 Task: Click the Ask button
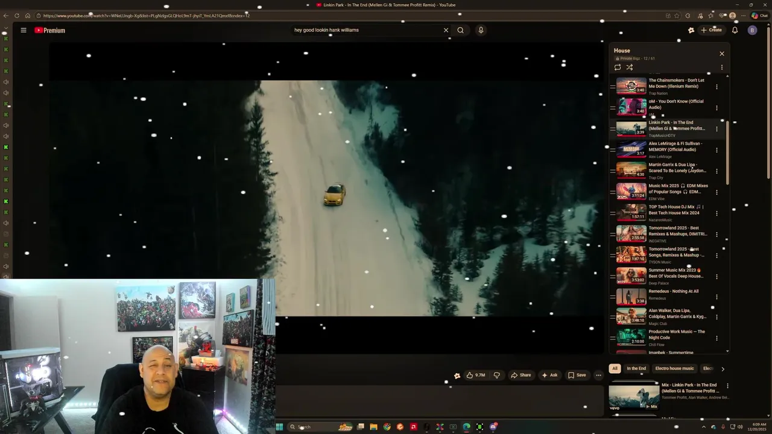549,375
